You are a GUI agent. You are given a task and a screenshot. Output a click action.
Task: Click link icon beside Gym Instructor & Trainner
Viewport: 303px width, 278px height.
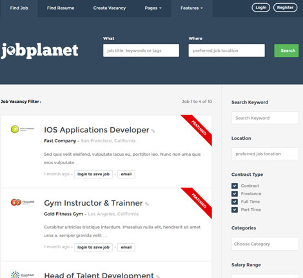click(147, 204)
